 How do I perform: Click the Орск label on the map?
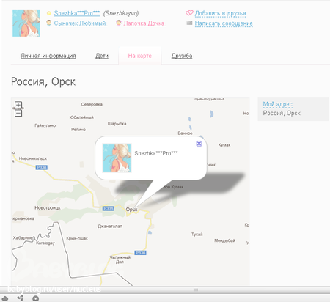tap(131, 210)
